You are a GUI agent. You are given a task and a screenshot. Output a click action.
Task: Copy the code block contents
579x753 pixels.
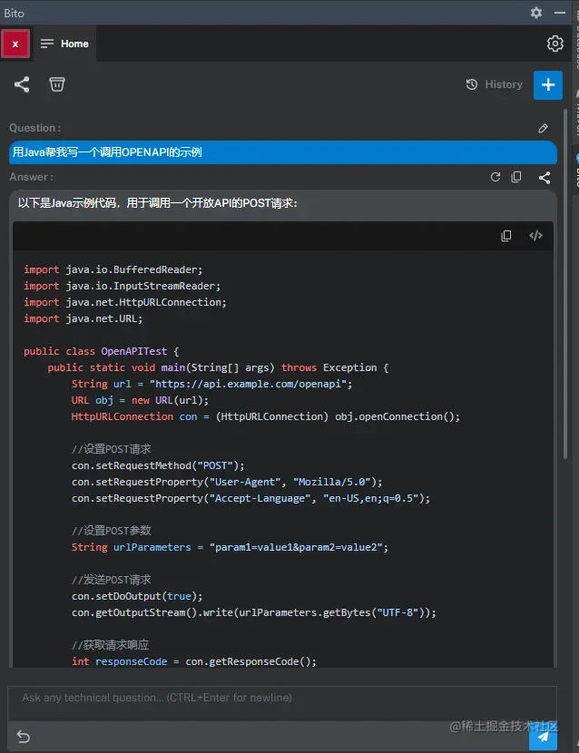click(x=506, y=236)
